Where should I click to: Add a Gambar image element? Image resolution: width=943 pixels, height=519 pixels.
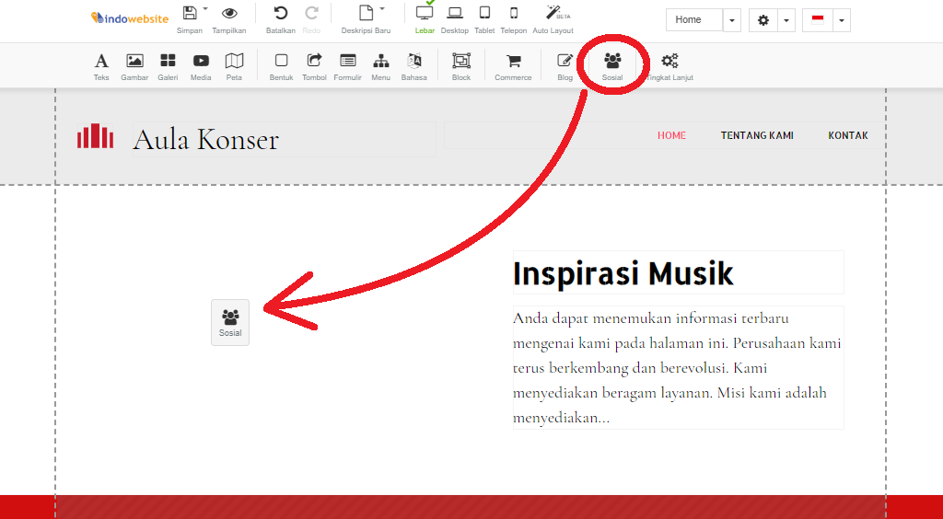[134, 65]
